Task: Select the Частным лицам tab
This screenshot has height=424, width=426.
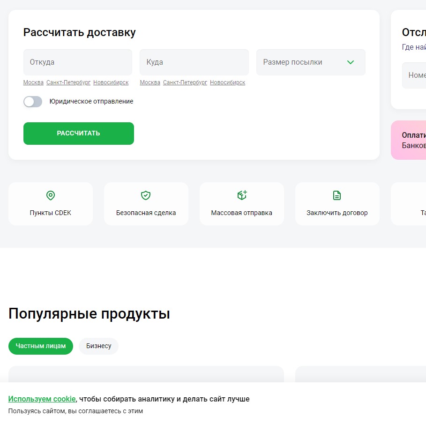Action: [41, 346]
